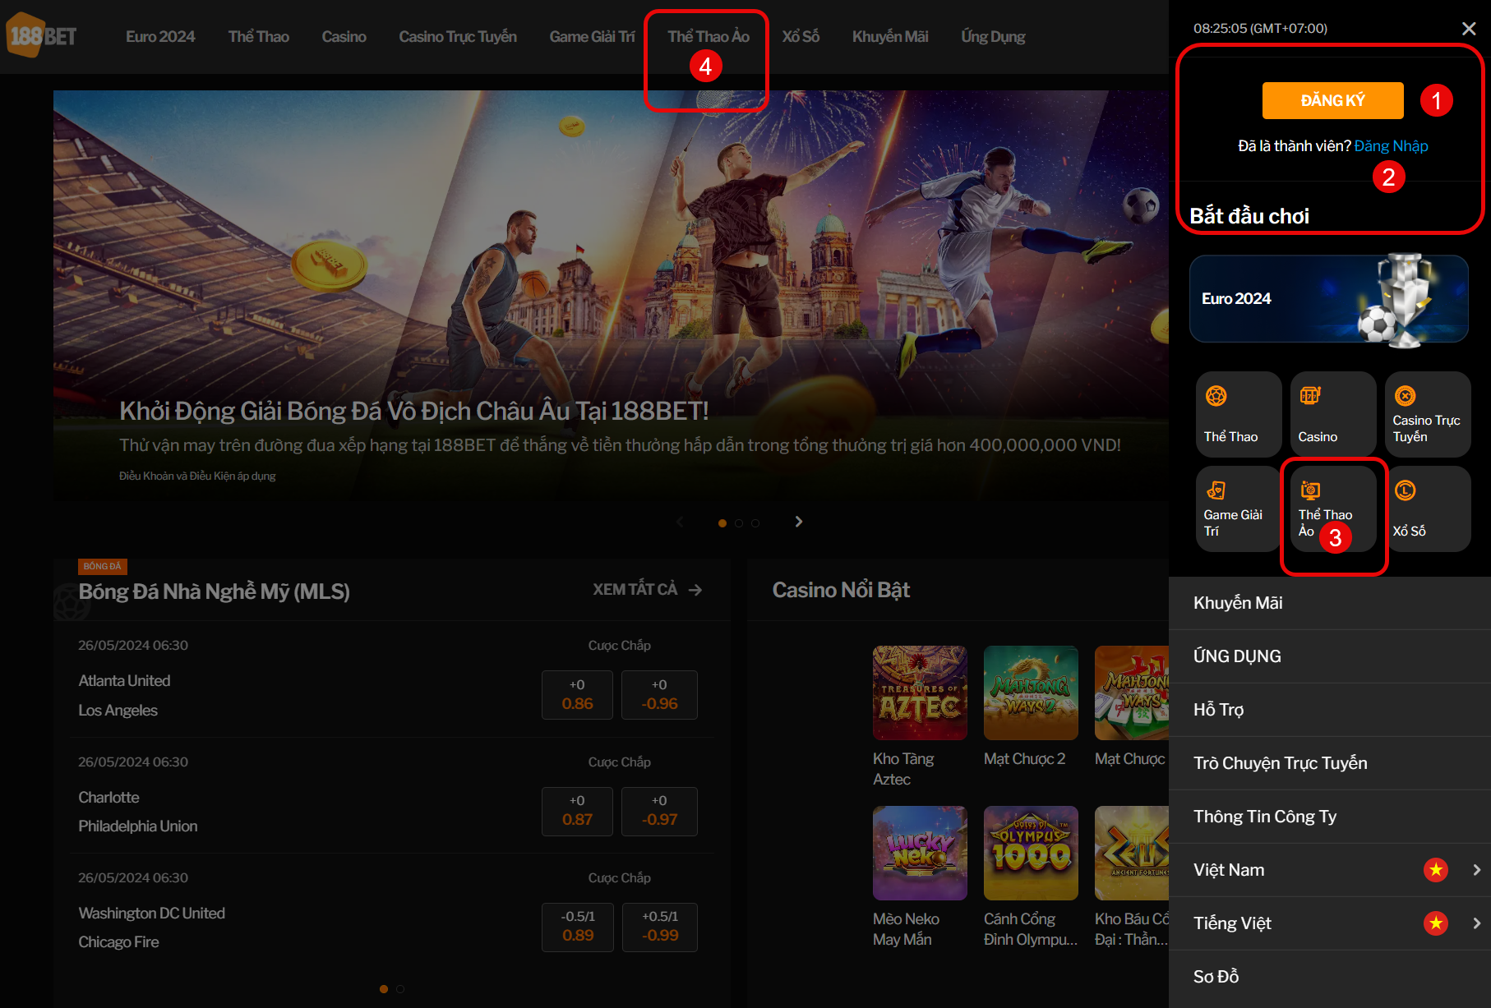1491x1008 pixels.
Task: Expand the Việt Nam country selector chevron
Action: (1477, 870)
